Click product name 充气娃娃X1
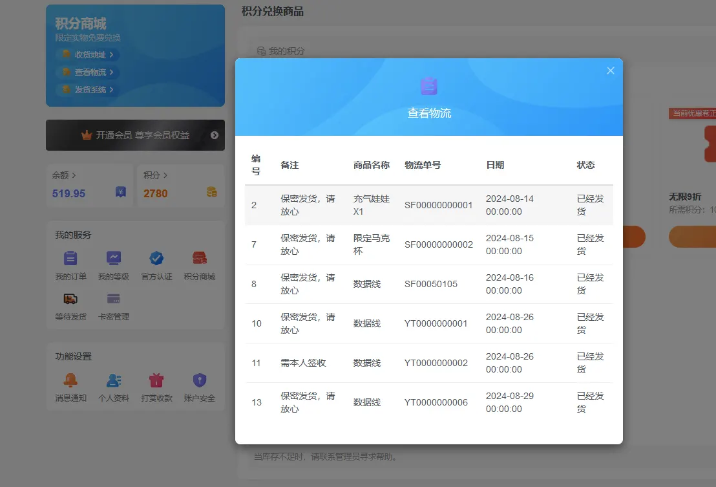This screenshot has height=487, width=716. (371, 205)
